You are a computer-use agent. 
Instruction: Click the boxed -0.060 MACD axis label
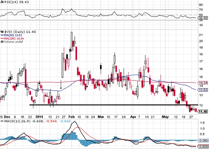pos(203,140)
